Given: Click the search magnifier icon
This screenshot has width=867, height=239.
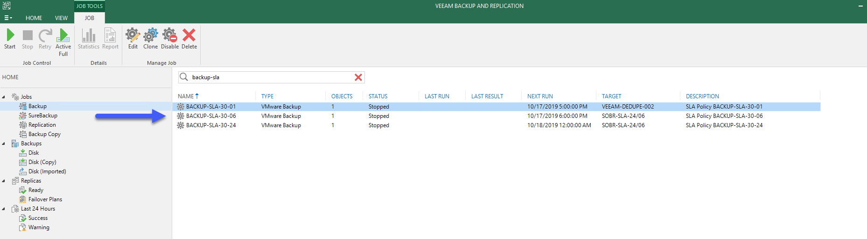Looking at the screenshot, I should 184,77.
